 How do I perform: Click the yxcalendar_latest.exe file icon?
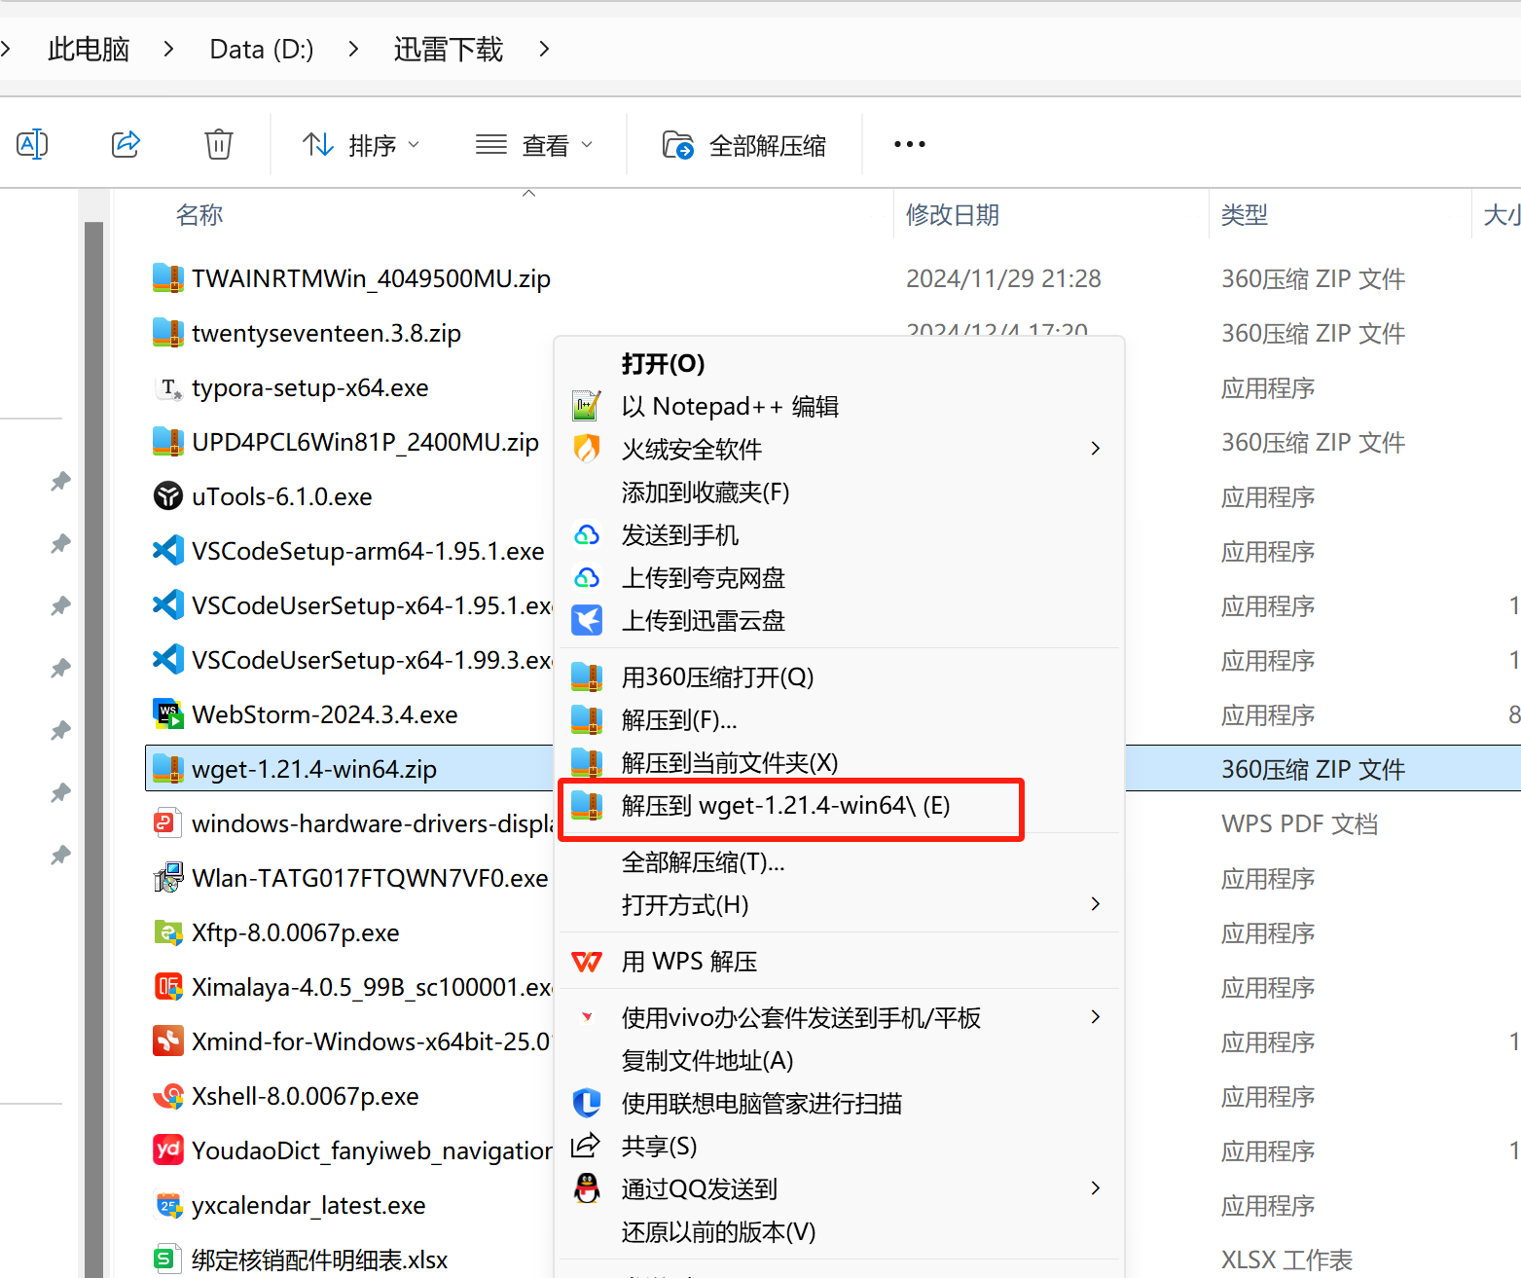(168, 1205)
